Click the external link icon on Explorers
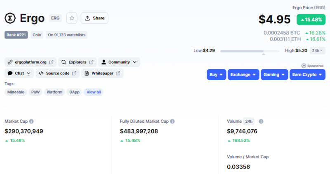Viewport: 330px width, 174px height. (x=91, y=62)
